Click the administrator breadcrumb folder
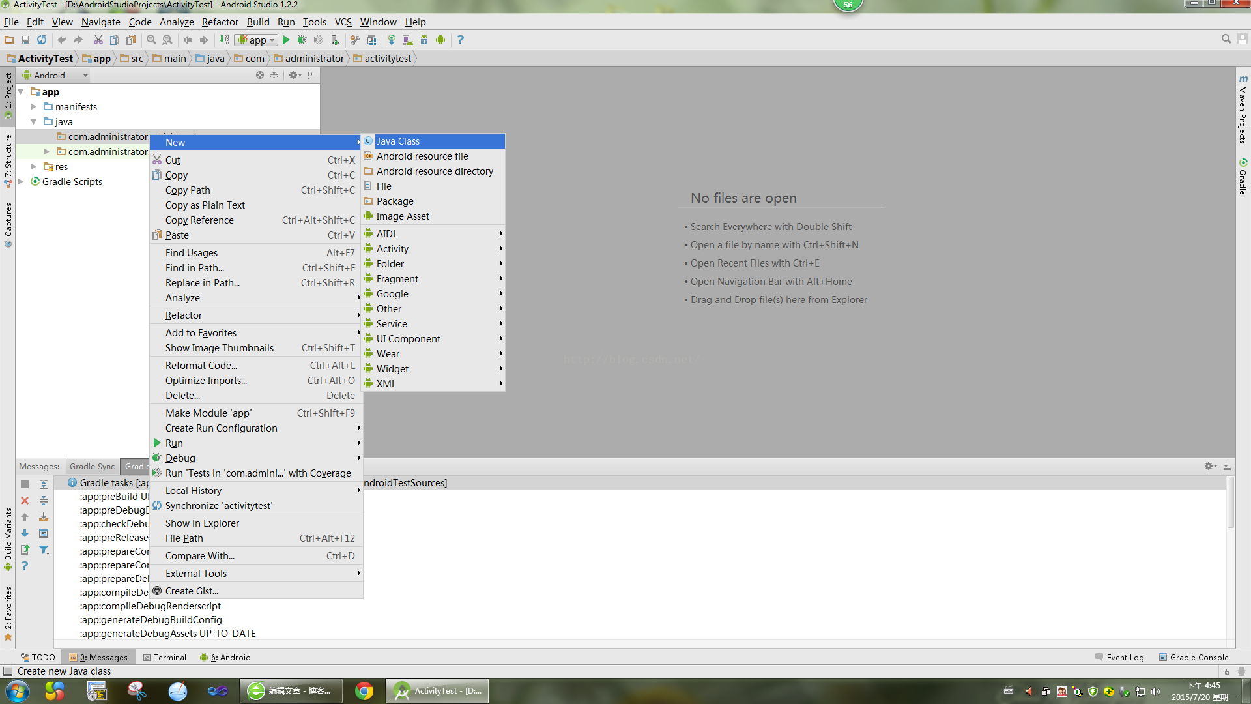Screen dimensions: 1251x704 [309, 59]
